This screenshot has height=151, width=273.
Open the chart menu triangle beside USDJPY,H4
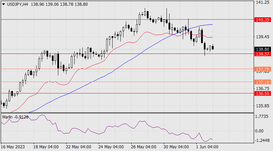(x=3, y=4)
